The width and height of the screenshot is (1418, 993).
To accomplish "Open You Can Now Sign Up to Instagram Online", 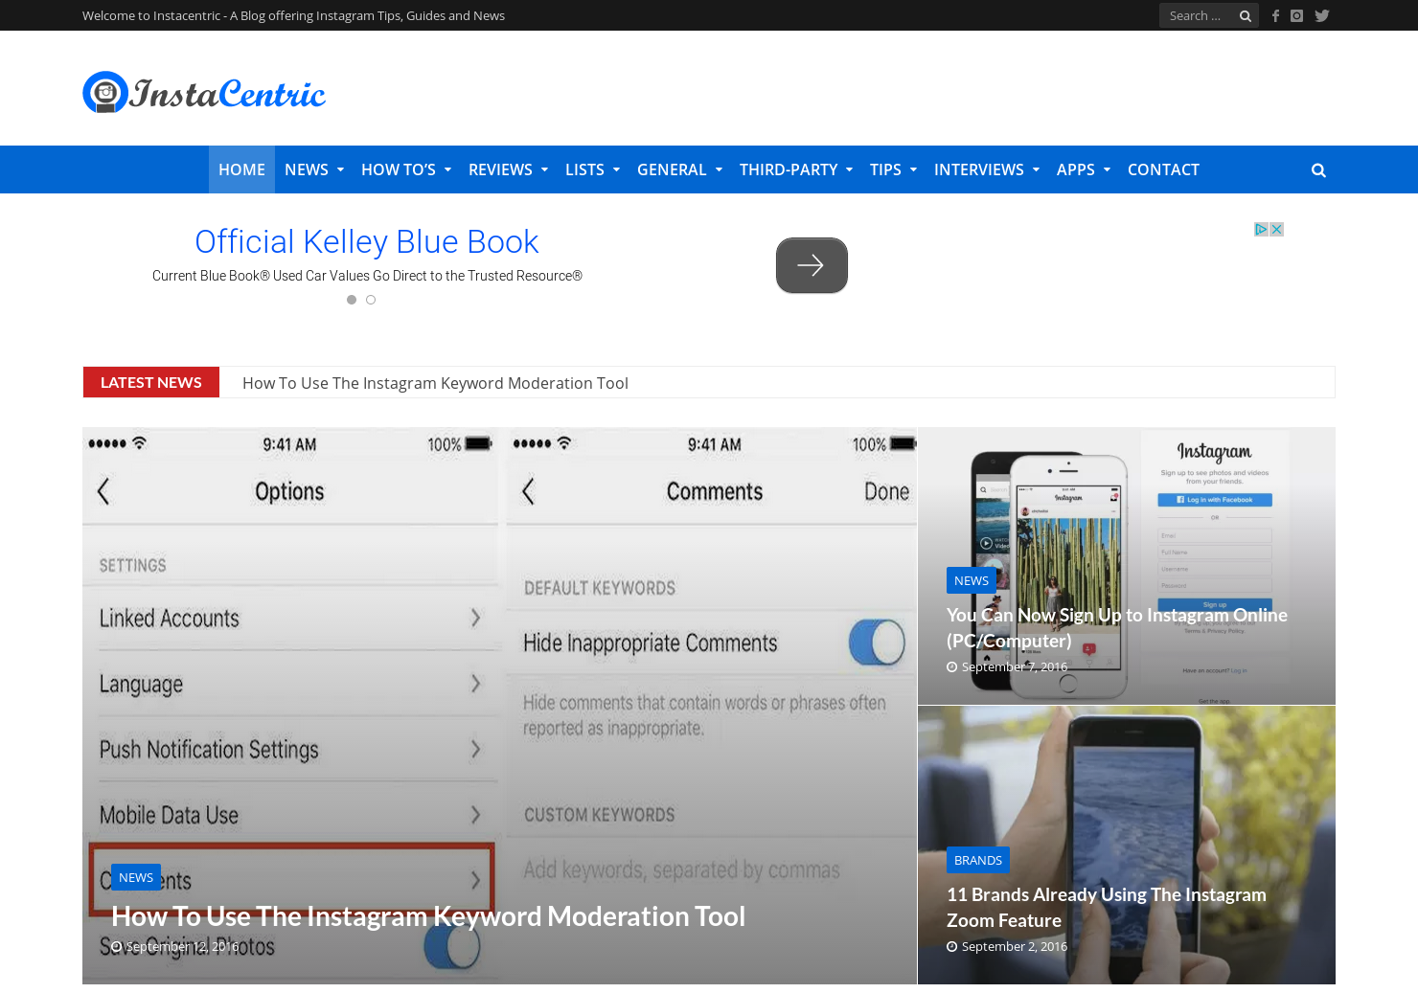I will (x=1117, y=627).
